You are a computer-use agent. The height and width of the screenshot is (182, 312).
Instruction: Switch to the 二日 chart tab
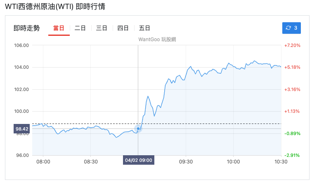(x=80, y=28)
